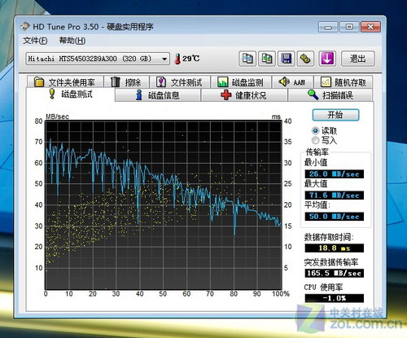
Task: Open the 健康状况 tab
Action: tap(244, 95)
